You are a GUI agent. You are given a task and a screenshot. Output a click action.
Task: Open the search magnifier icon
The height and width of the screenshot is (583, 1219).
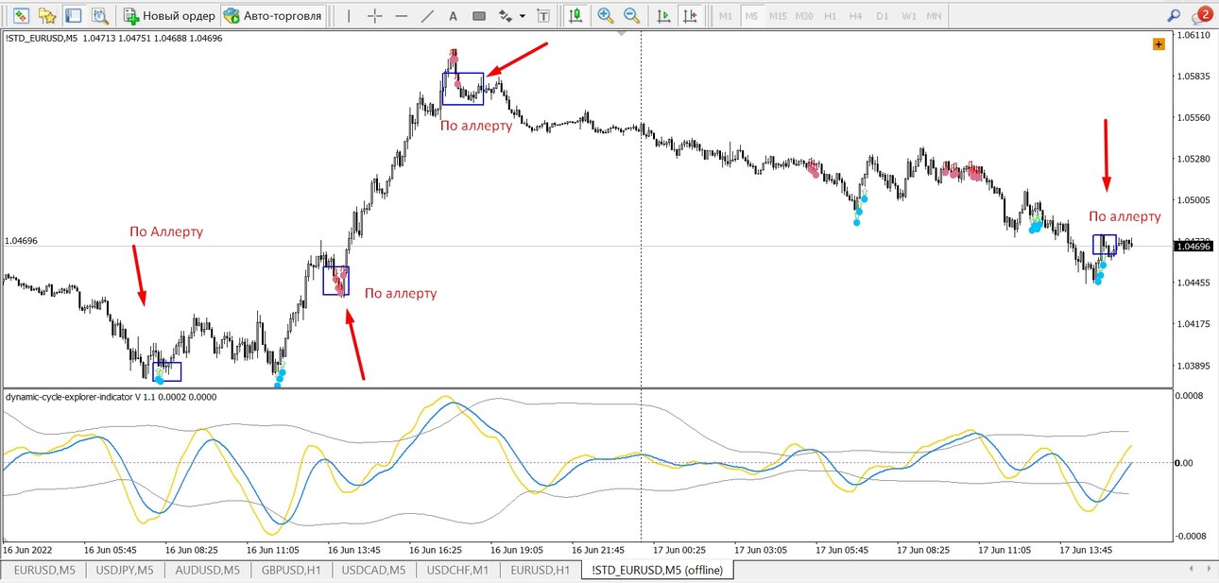[x=1174, y=15]
